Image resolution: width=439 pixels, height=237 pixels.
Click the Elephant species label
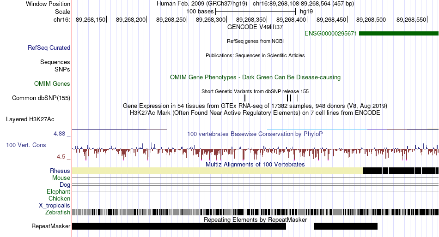point(58,192)
